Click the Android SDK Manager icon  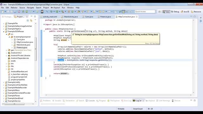click(23, 12)
